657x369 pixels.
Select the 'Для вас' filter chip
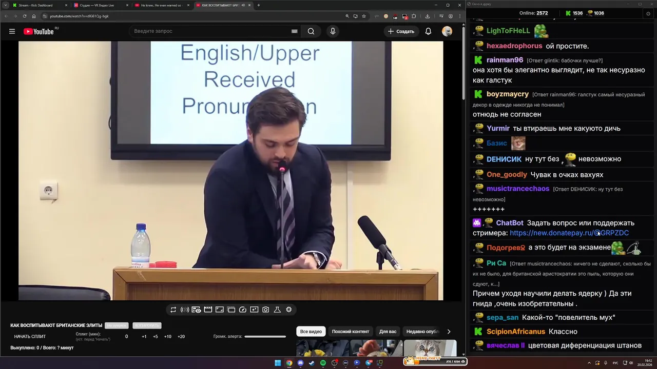pyautogui.click(x=388, y=332)
